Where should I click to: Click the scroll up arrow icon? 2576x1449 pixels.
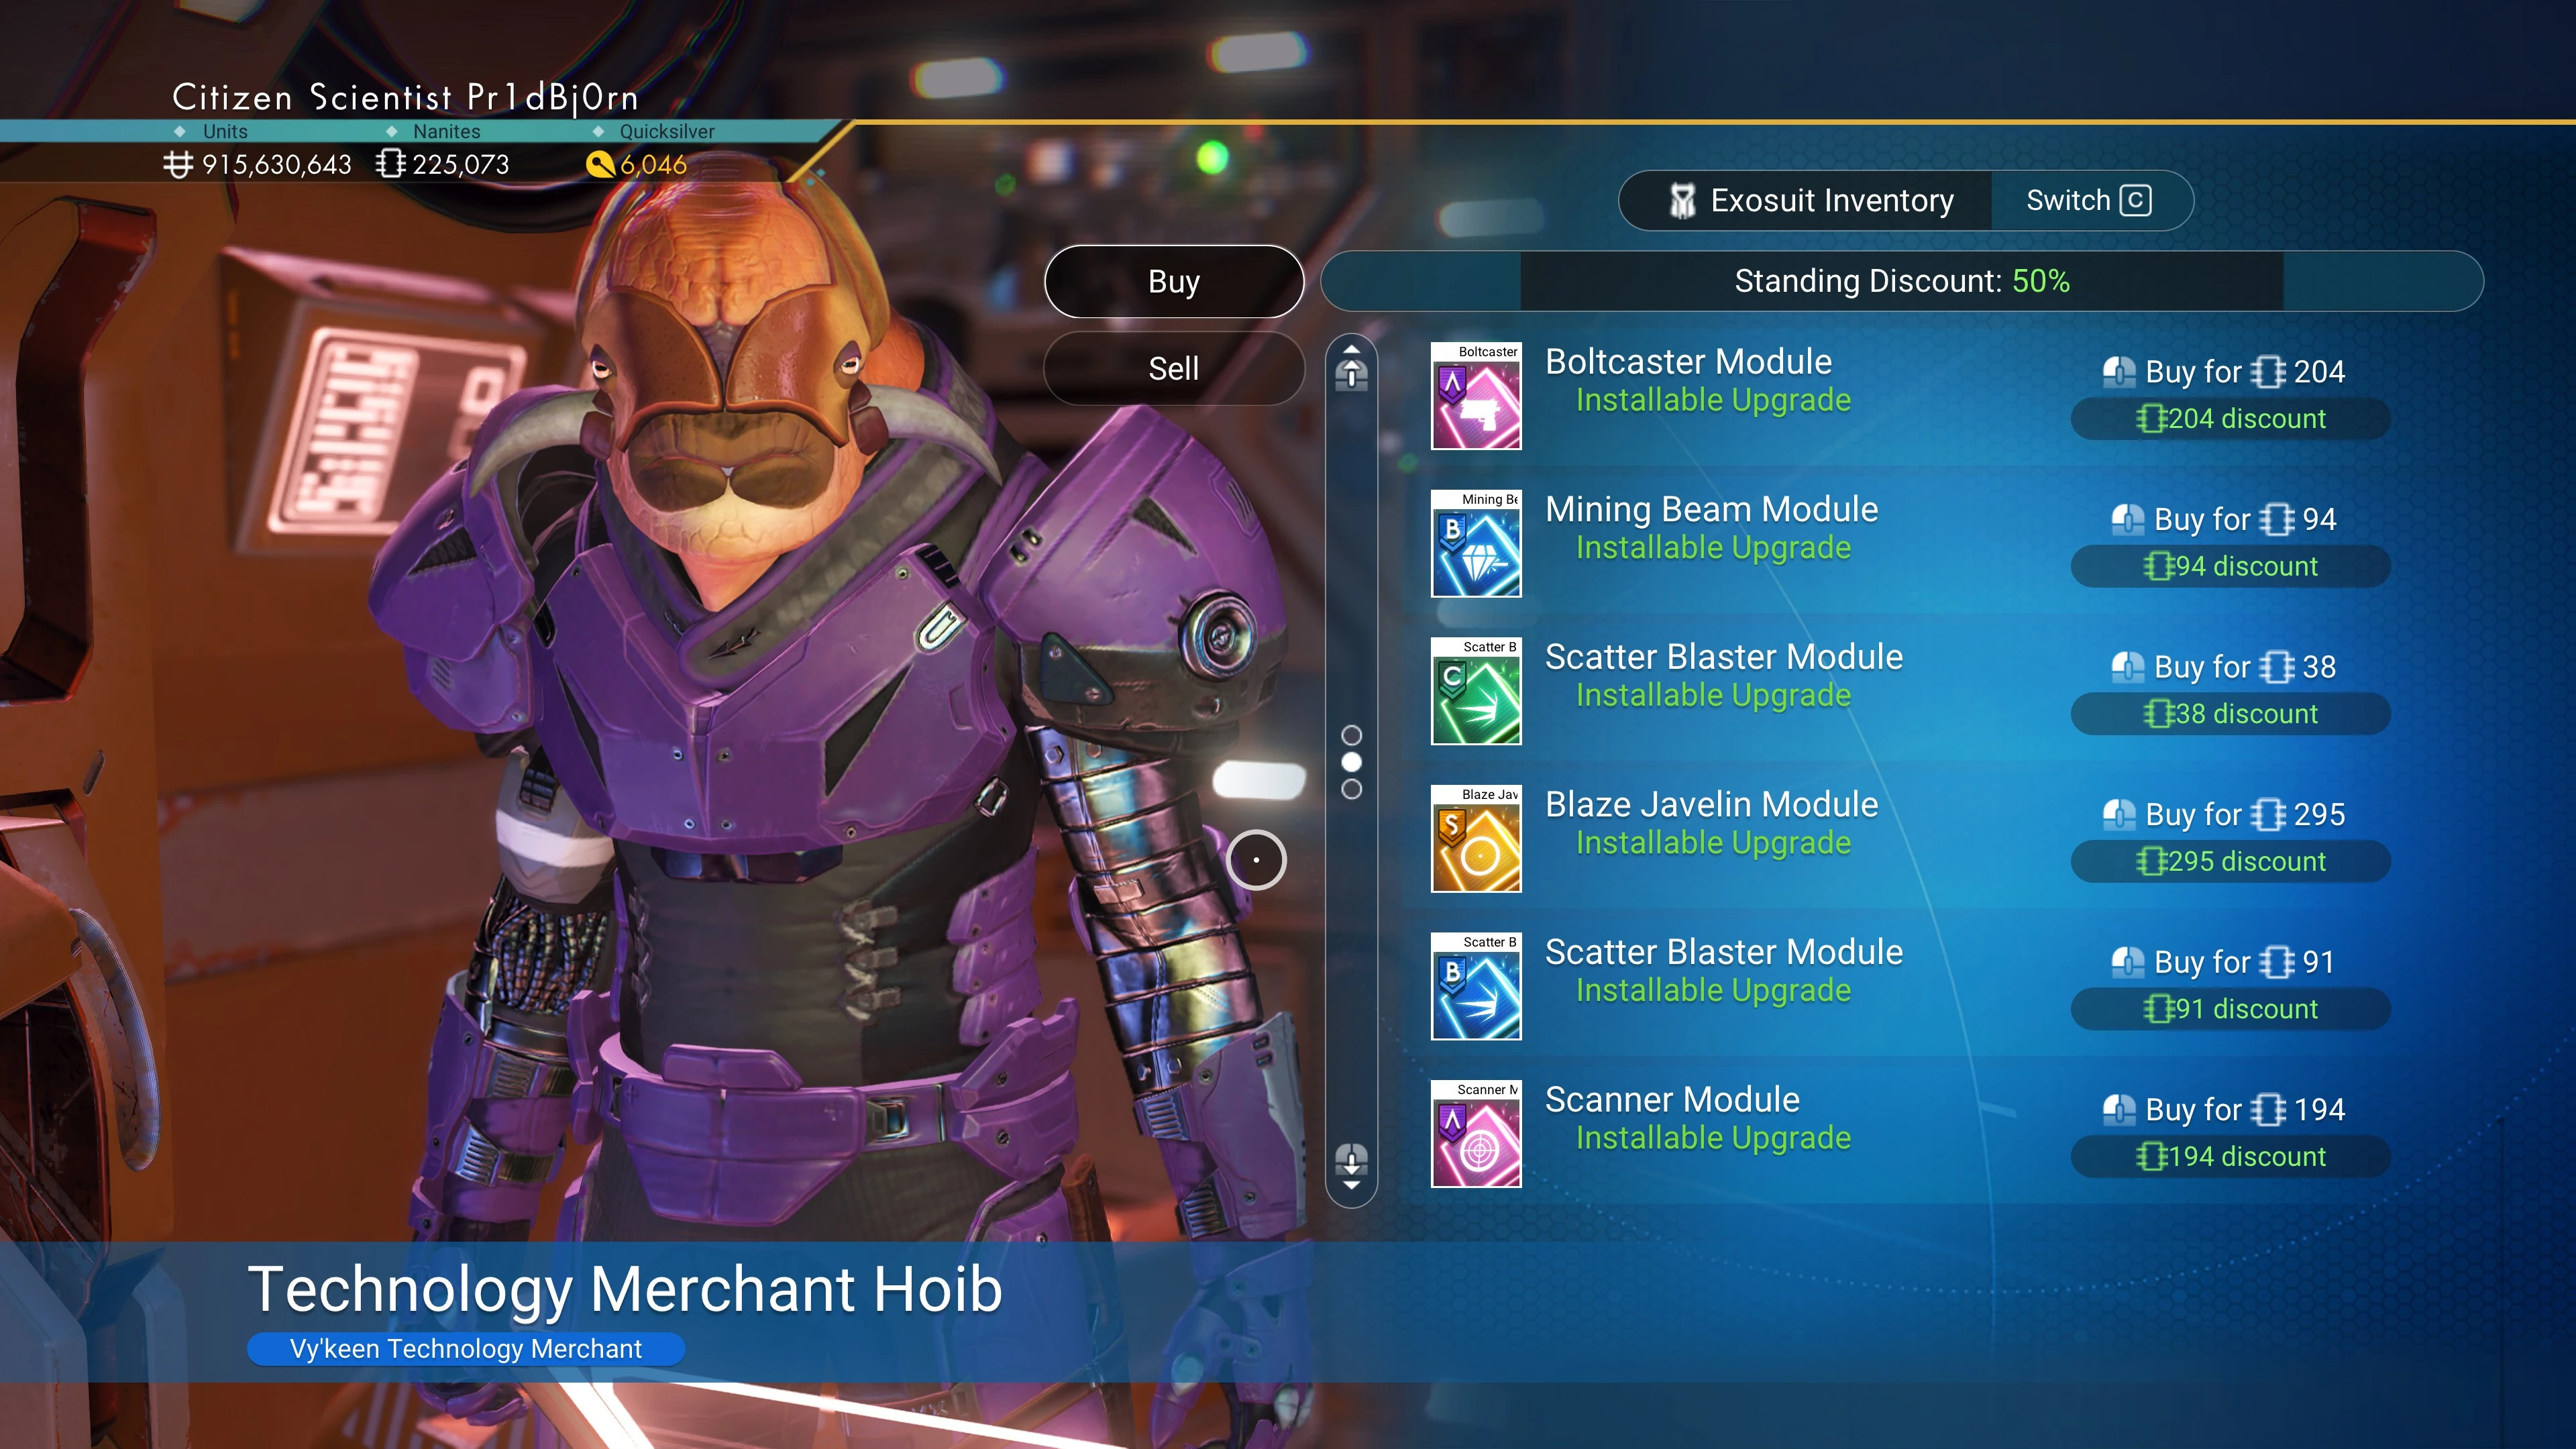tap(1351, 367)
